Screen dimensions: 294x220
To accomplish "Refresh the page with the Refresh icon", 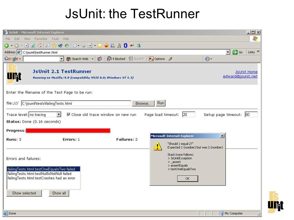I will pos(33,46).
